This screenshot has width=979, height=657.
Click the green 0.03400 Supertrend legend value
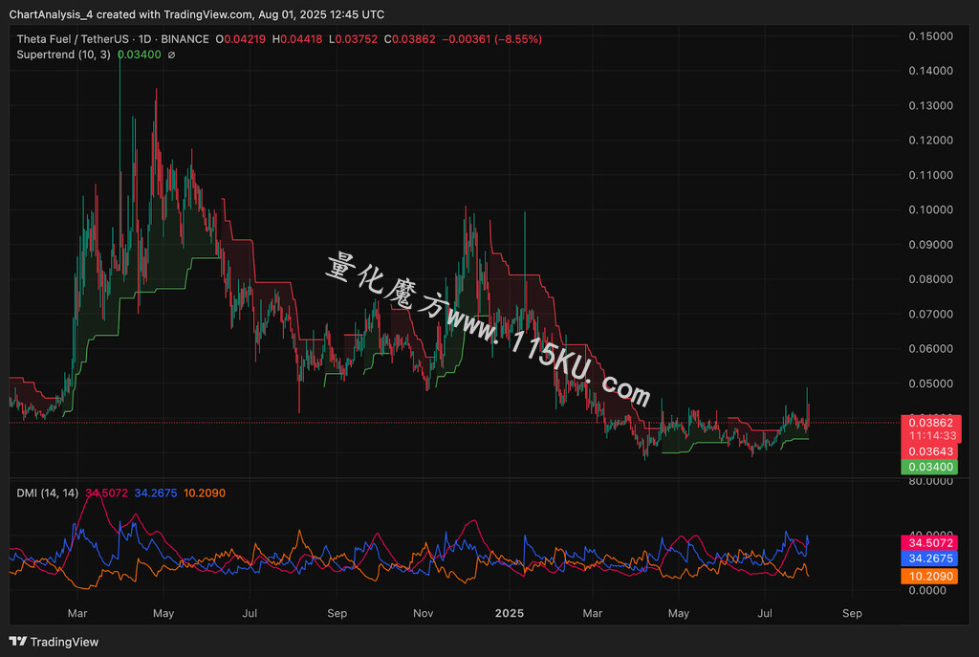tap(140, 55)
